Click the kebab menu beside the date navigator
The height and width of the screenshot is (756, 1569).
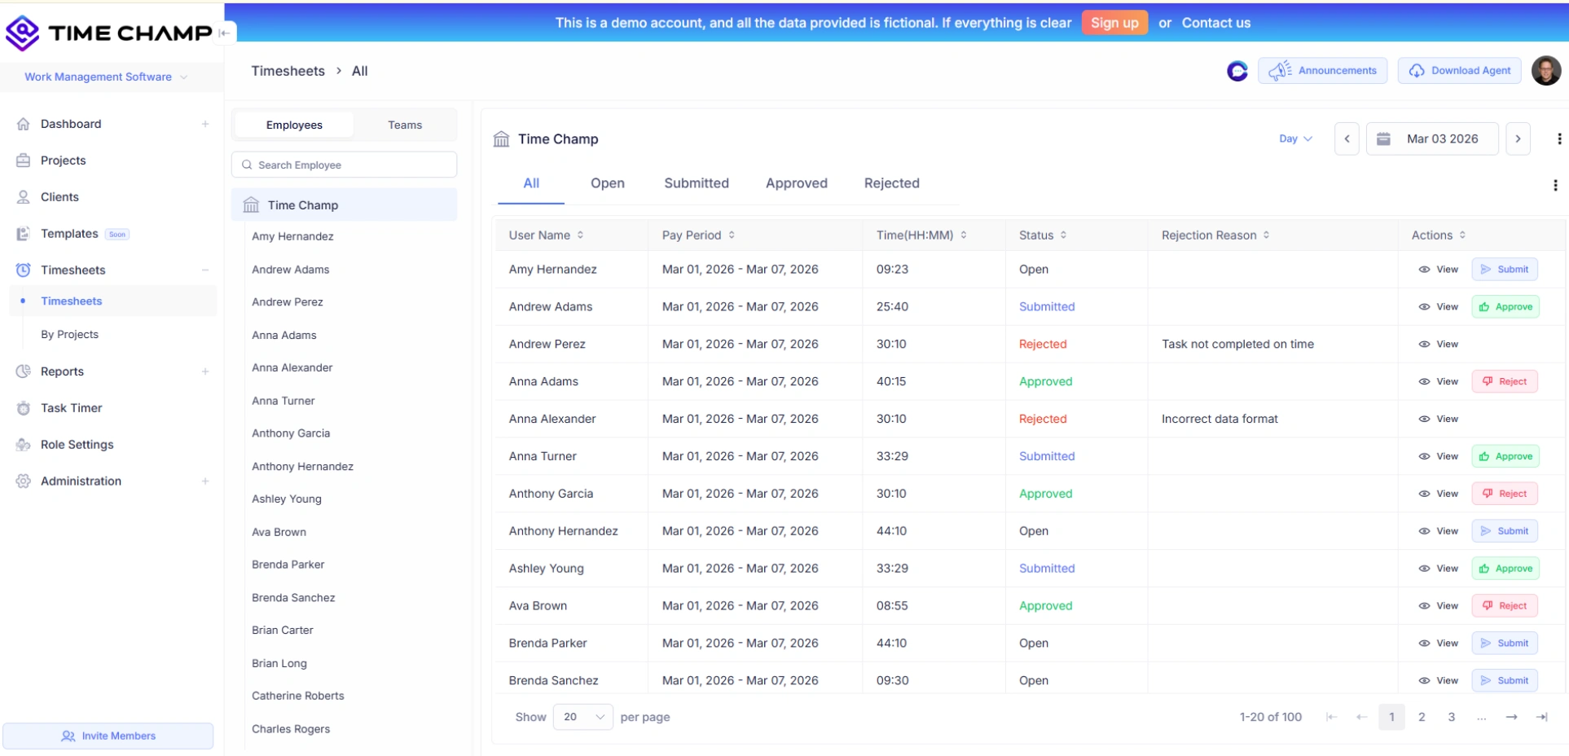tap(1560, 138)
